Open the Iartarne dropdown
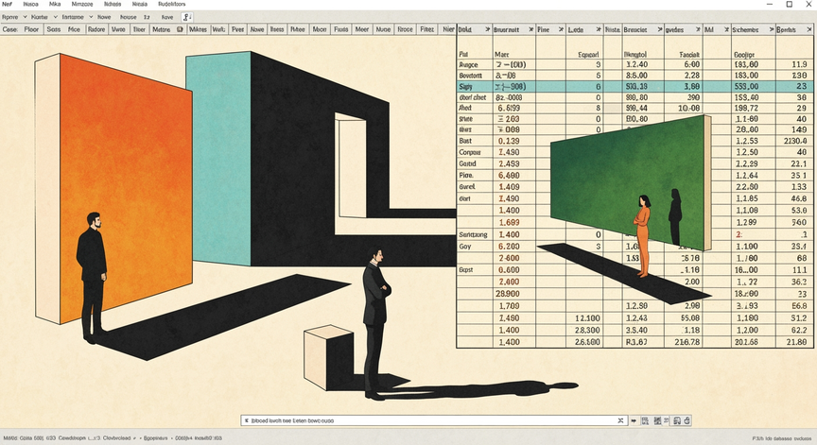This screenshot has width=817, height=445. (78, 17)
